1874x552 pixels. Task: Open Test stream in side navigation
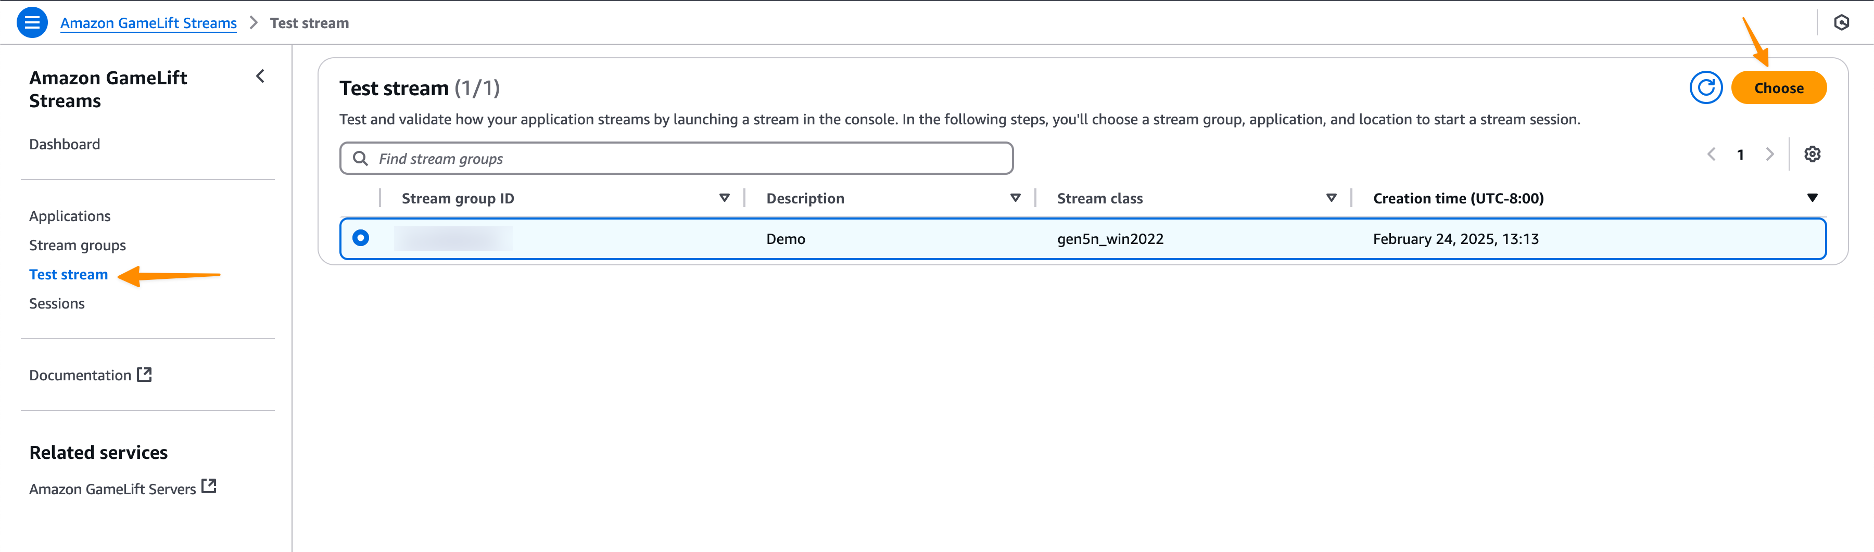click(68, 274)
